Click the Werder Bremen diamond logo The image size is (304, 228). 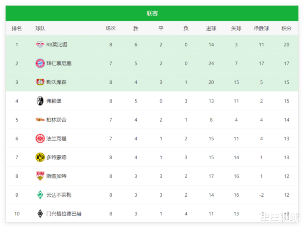click(x=40, y=195)
